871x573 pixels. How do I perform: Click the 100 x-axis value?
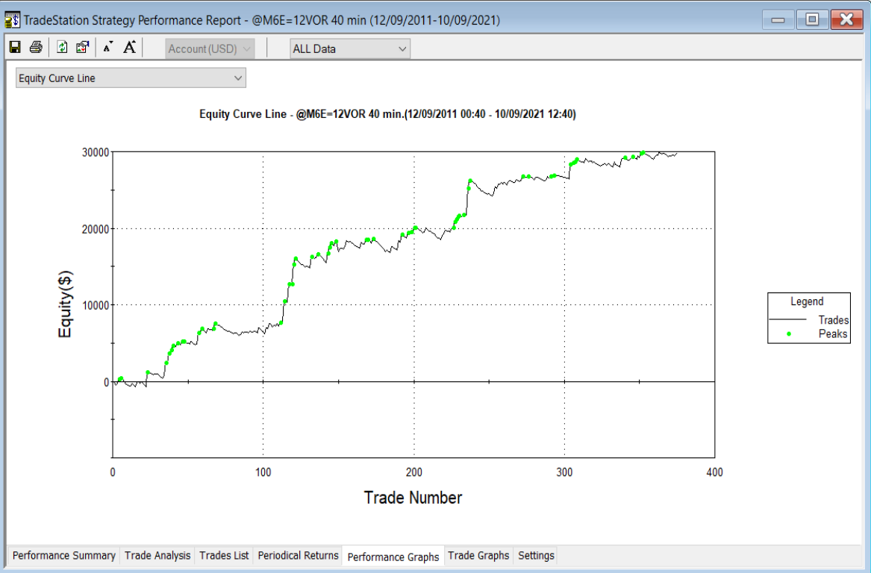point(263,472)
